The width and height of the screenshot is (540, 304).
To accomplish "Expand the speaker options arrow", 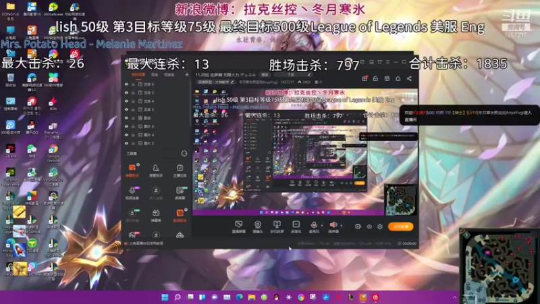I will [342, 226].
